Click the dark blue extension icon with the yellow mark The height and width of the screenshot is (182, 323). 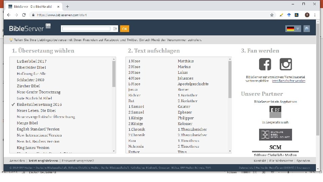tap(297, 15)
